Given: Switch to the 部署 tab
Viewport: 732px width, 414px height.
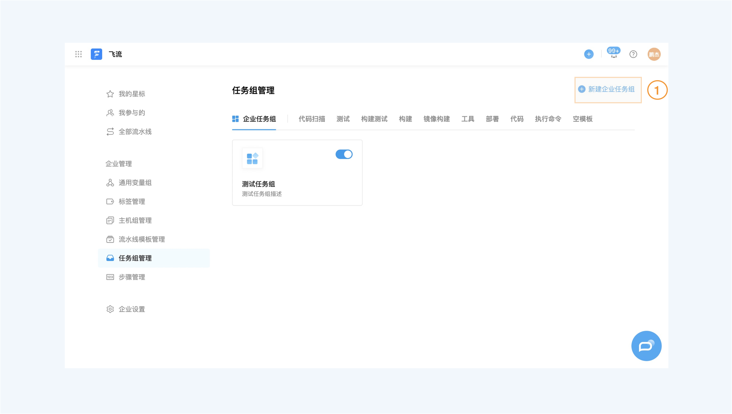Looking at the screenshot, I should point(492,119).
